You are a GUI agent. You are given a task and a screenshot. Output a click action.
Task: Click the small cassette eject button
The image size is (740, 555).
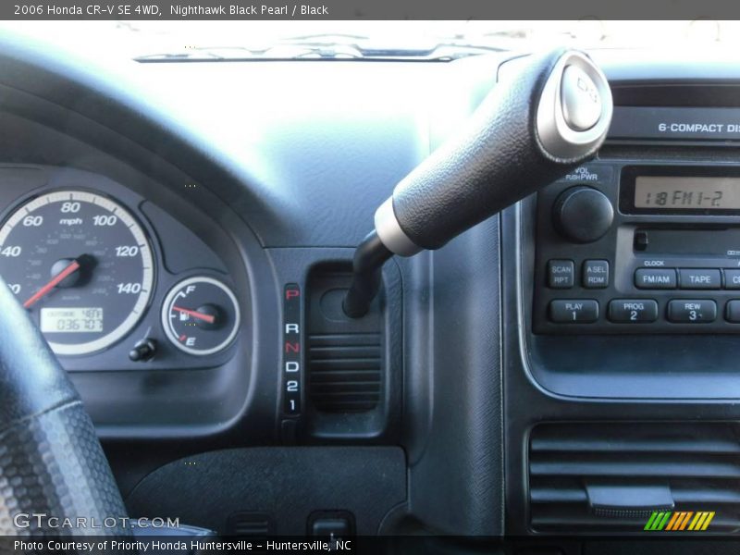(640, 240)
